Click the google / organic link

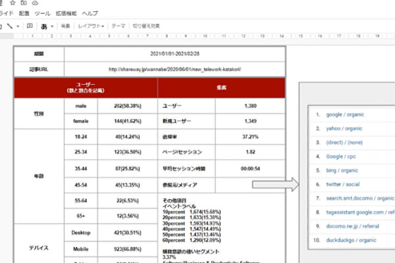tap(344, 113)
